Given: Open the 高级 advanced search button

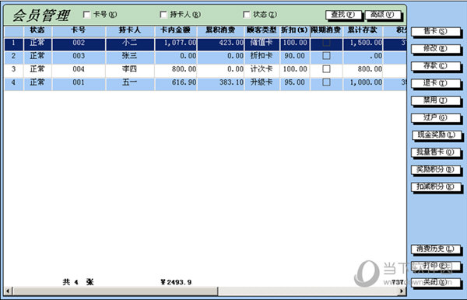Looking at the screenshot, I should (383, 15).
